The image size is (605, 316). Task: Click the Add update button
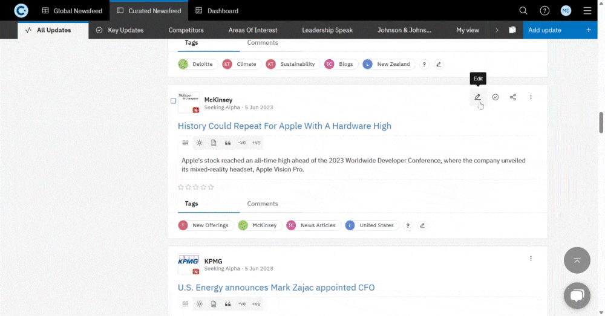[560, 30]
